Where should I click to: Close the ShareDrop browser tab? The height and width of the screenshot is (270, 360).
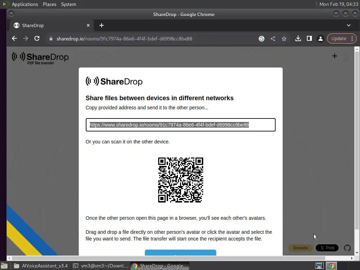[88, 25]
